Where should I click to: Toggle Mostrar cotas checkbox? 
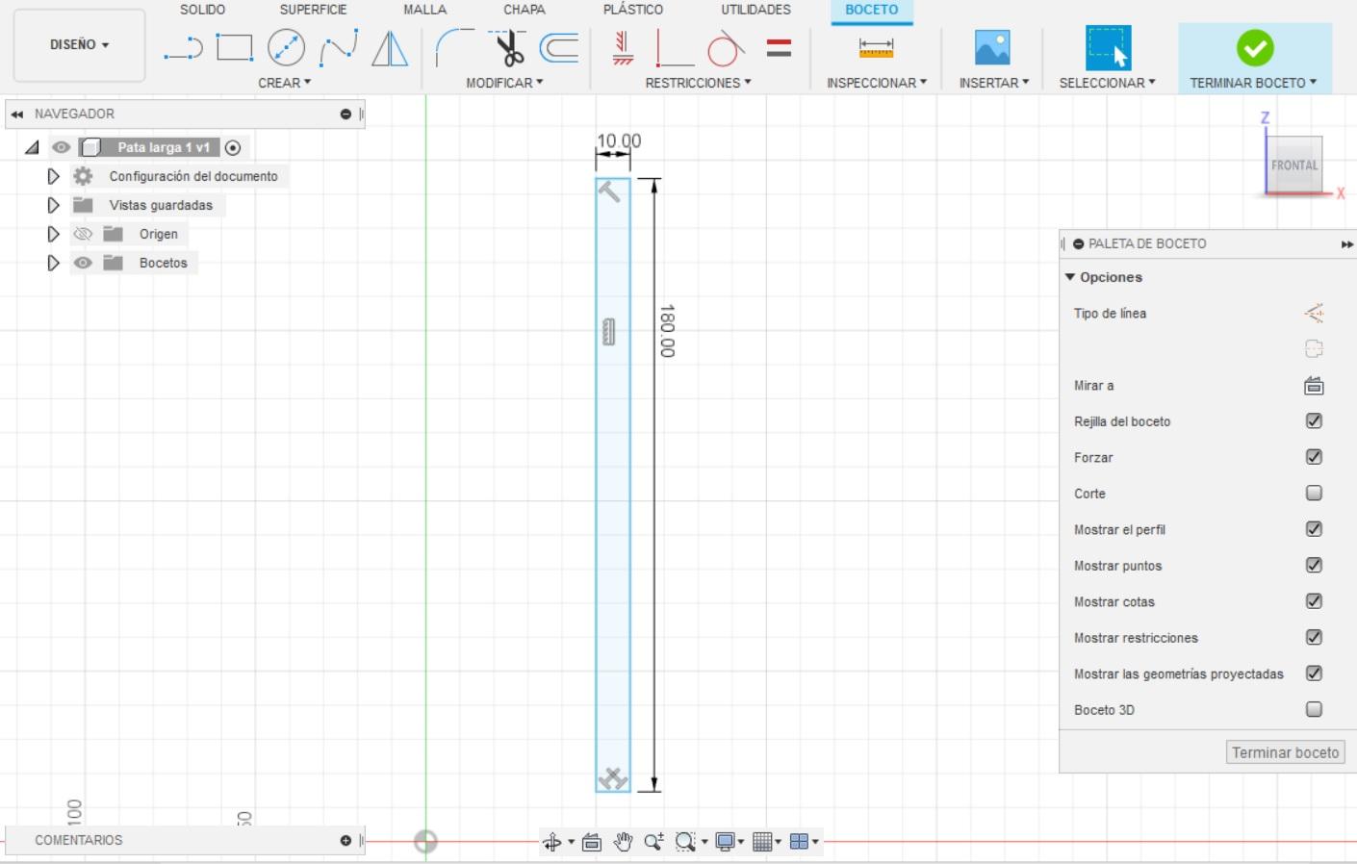click(x=1314, y=601)
